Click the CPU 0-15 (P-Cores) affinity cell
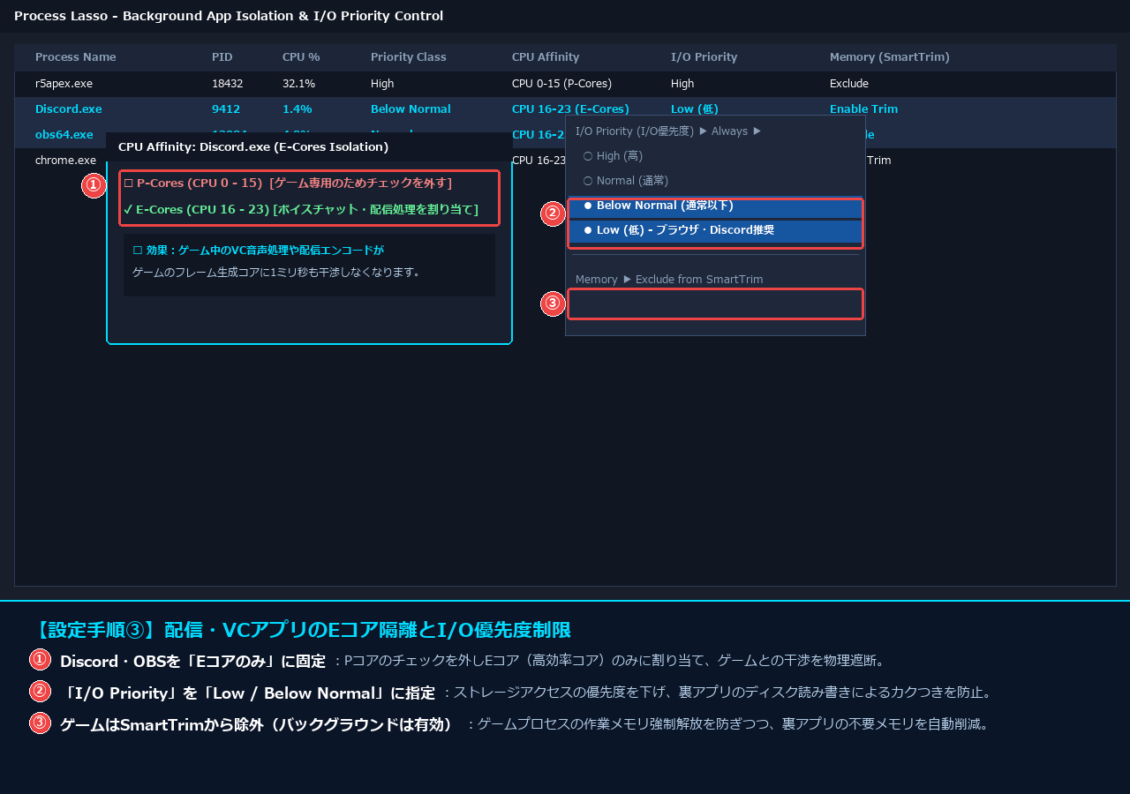 [x=561, y=84]
